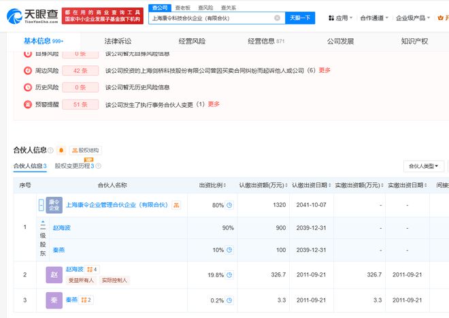Screen dimensions: 449x318
Task: Switch to the 查风险 search tab
Action: (x=205, y=7)
